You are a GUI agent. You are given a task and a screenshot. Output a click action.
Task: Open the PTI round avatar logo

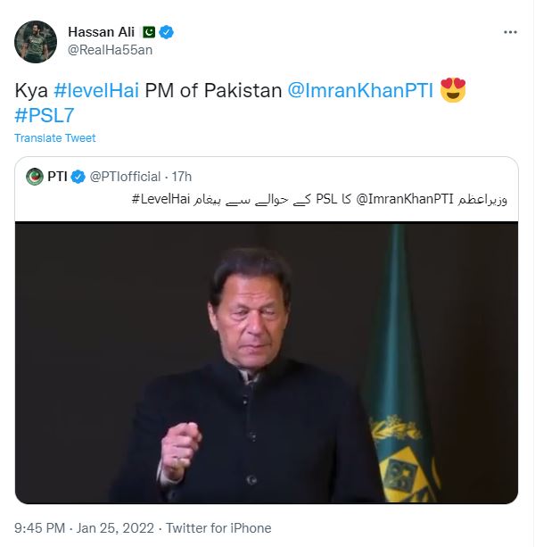(35, 177)
